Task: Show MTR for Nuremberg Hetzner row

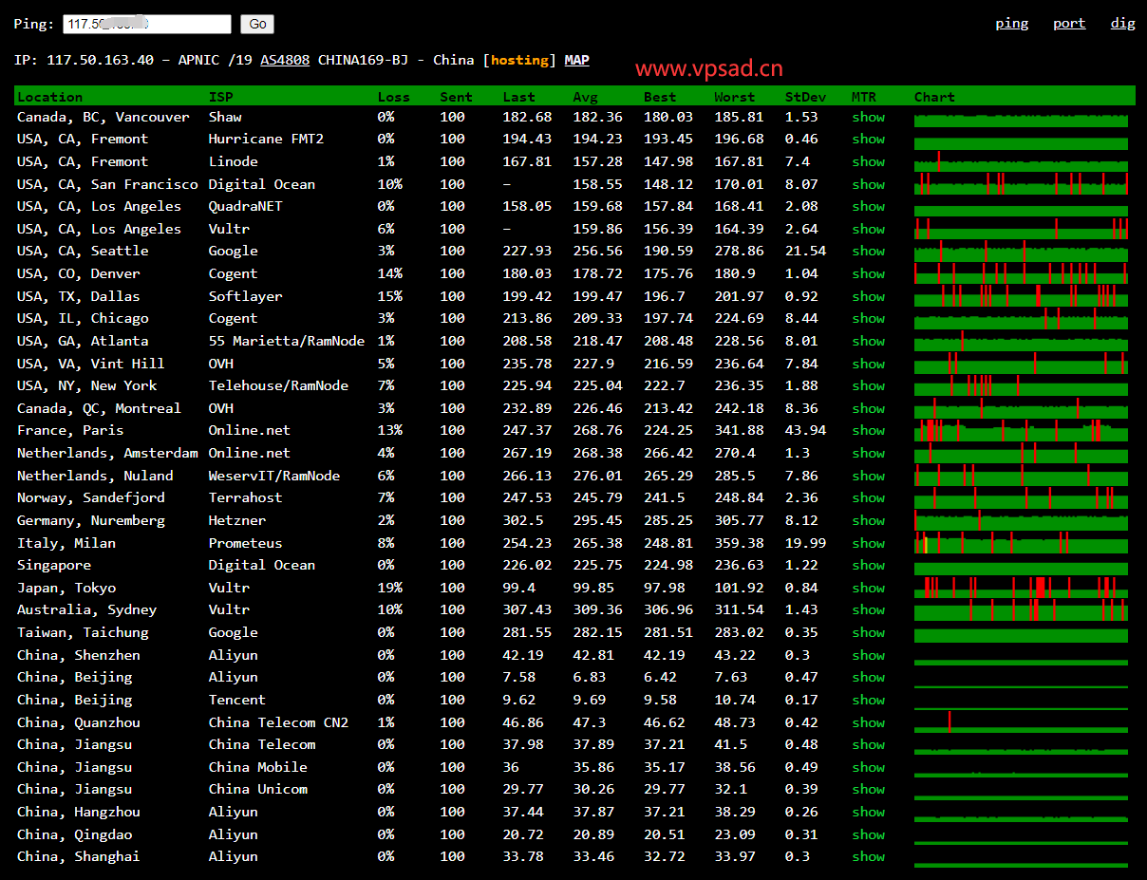Action: [868, 520]
